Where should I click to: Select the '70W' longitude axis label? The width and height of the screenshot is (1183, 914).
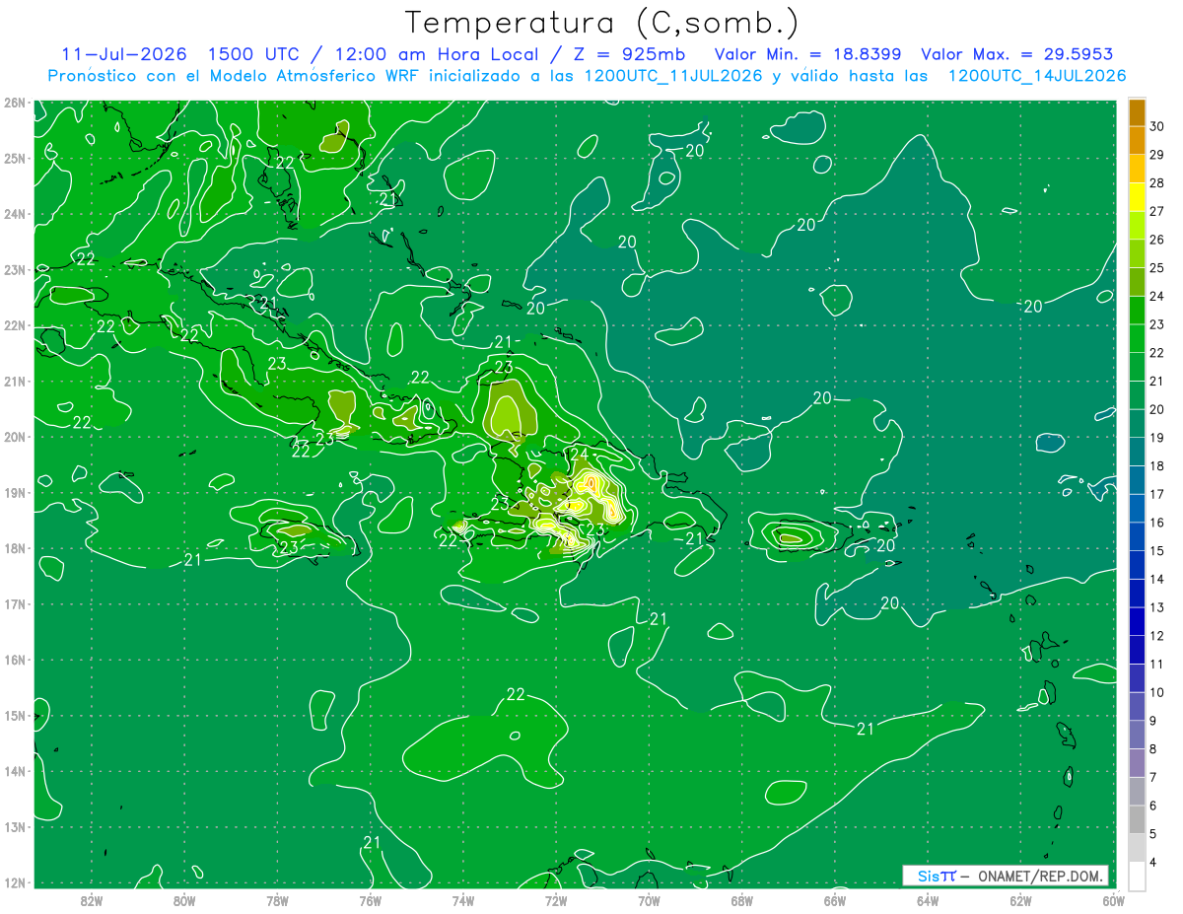(x=649, y=900)
